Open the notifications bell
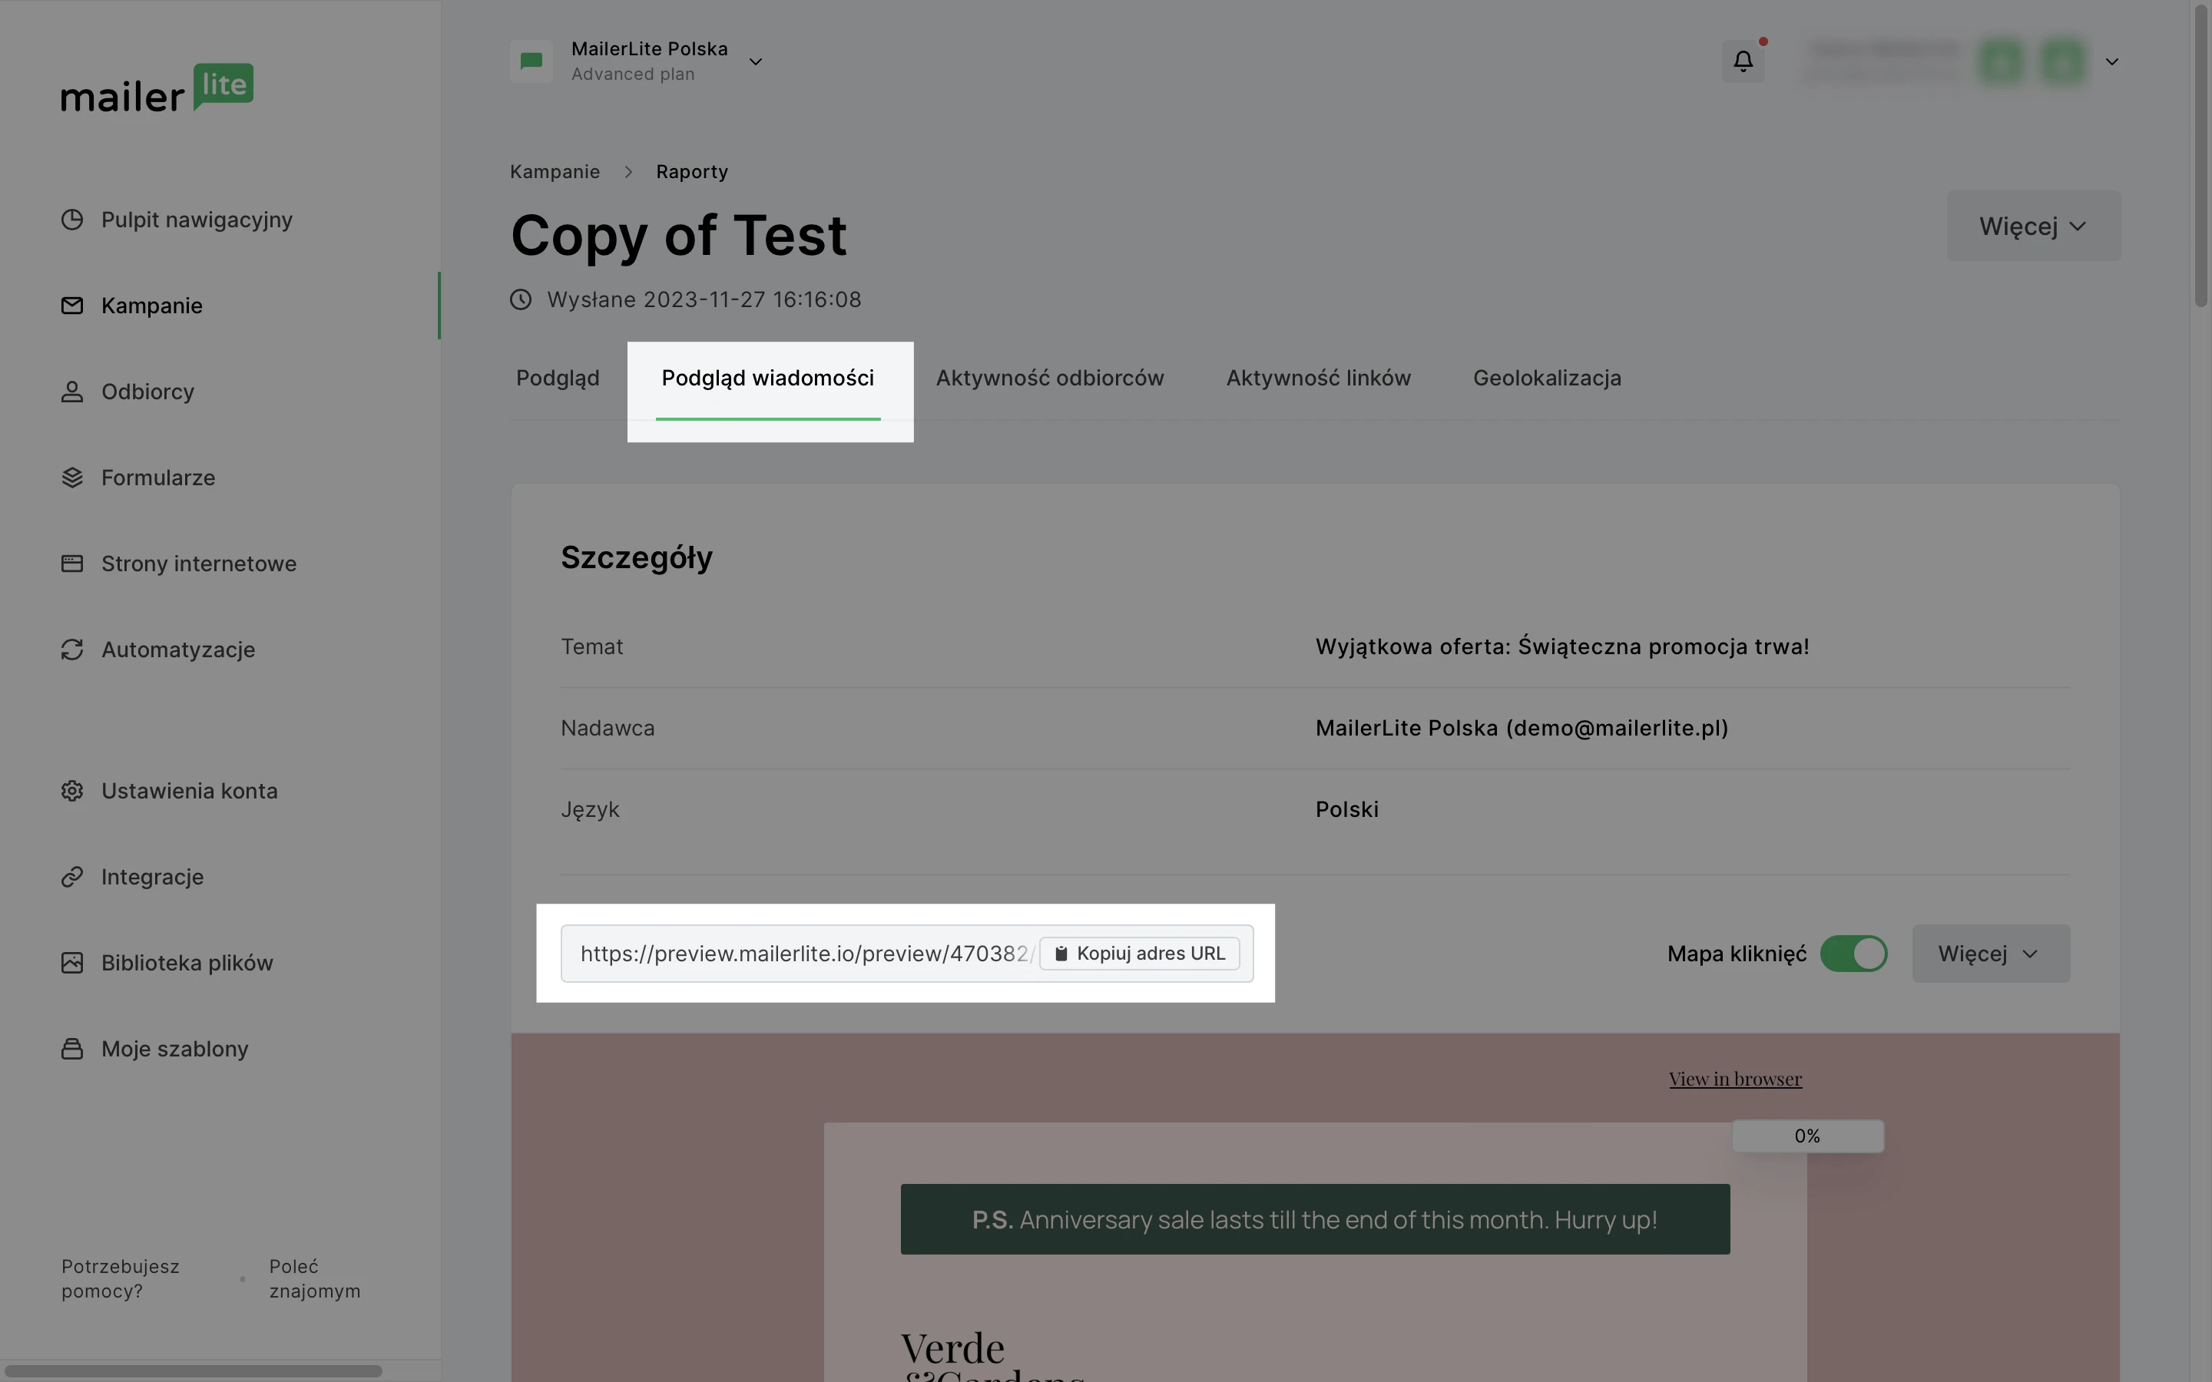2212x1382 pixels. [1743, 61]
